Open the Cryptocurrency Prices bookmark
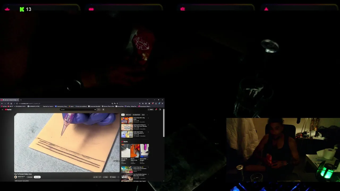This screenshot has width=340, height=191. point(61,106)
